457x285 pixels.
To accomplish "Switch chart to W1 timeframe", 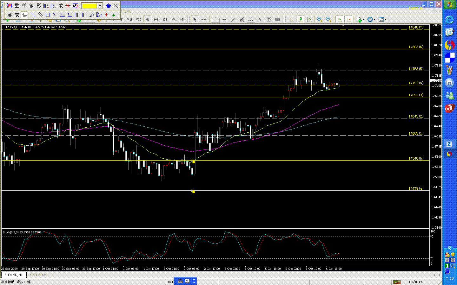I will pyautogui.click(x=174, y=20).
